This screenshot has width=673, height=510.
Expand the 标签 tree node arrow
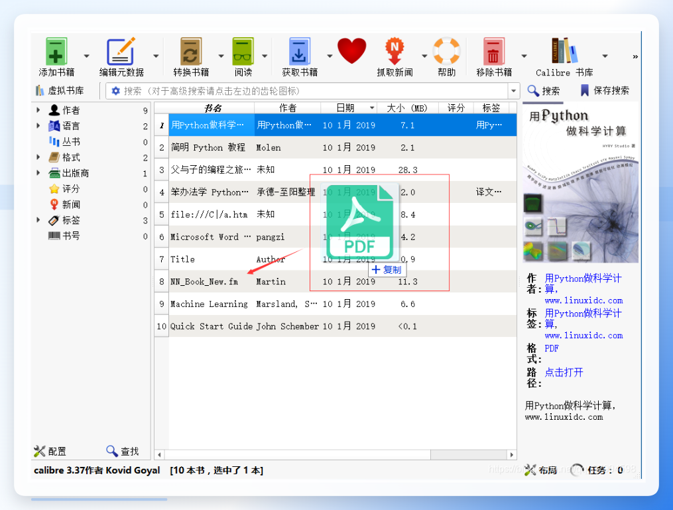coord(38,220)
